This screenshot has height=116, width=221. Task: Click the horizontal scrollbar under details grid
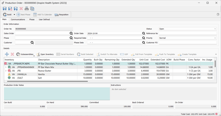tap(47, 81)
